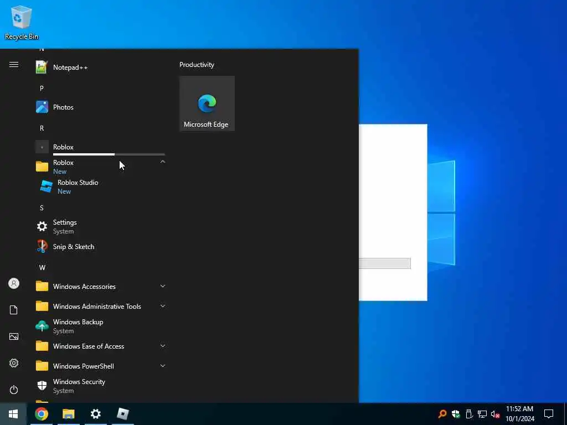Viewport: 567px width, 425px height.
Task: Open the Settings gear in Start sidebar
Action: [14, 363]
